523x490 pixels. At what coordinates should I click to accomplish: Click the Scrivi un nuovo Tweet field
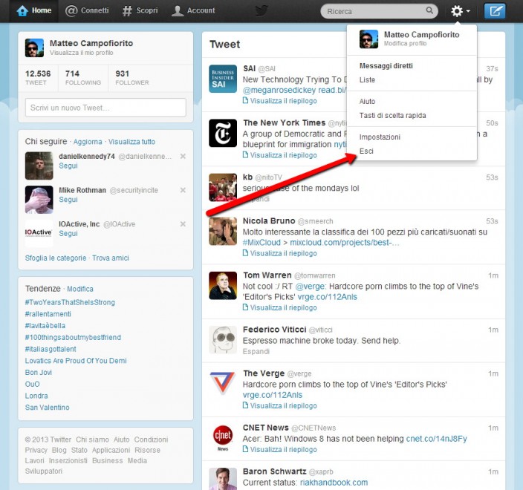point(105,108)
